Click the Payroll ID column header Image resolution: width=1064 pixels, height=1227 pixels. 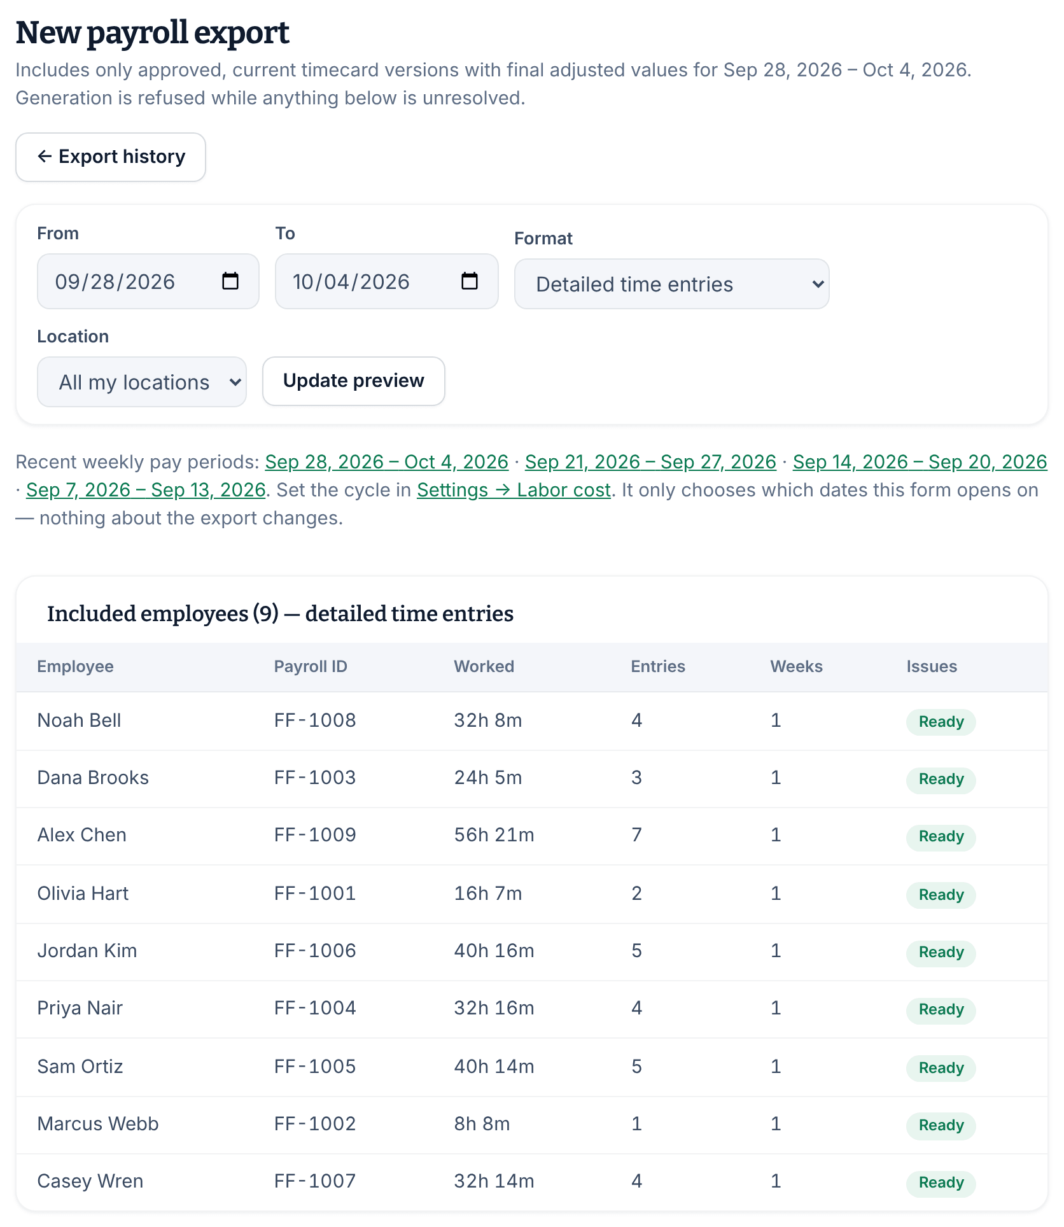311,666
